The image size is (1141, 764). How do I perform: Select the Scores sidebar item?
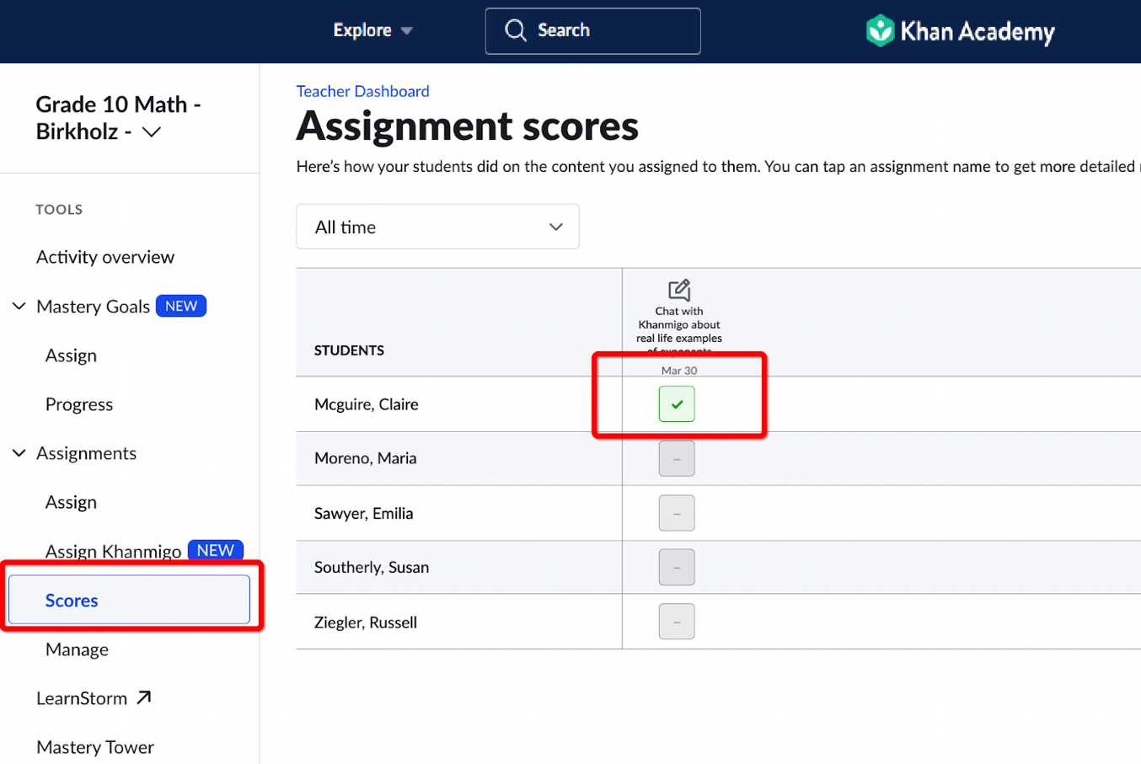point(129,600)
